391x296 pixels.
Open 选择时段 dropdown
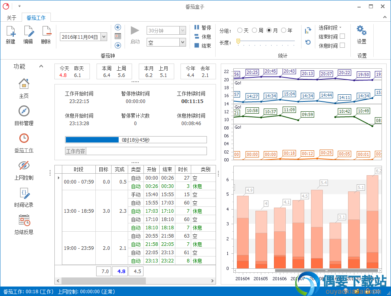pos(330,28)
